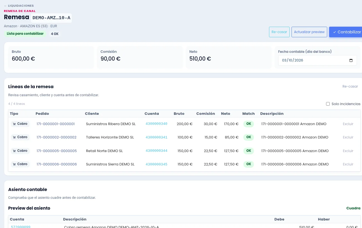Click the Actualizar preview button

pyautogui.click(x=309, y=32)
